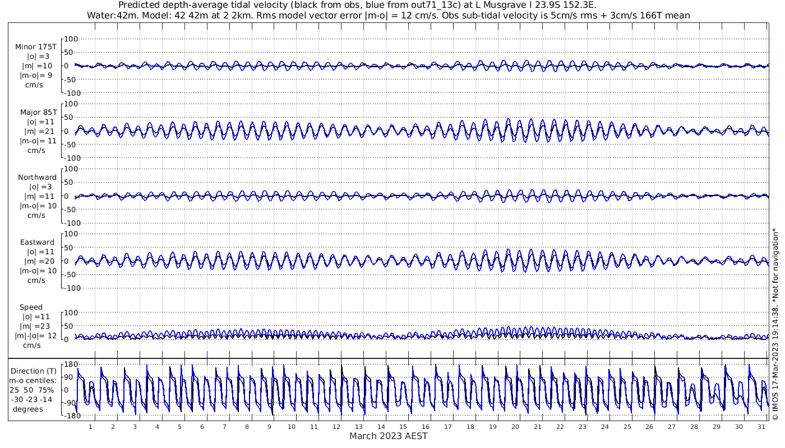Click the day "23" date tick label
The height and width of the screenshot is (448, 785).
click(582, 427)
